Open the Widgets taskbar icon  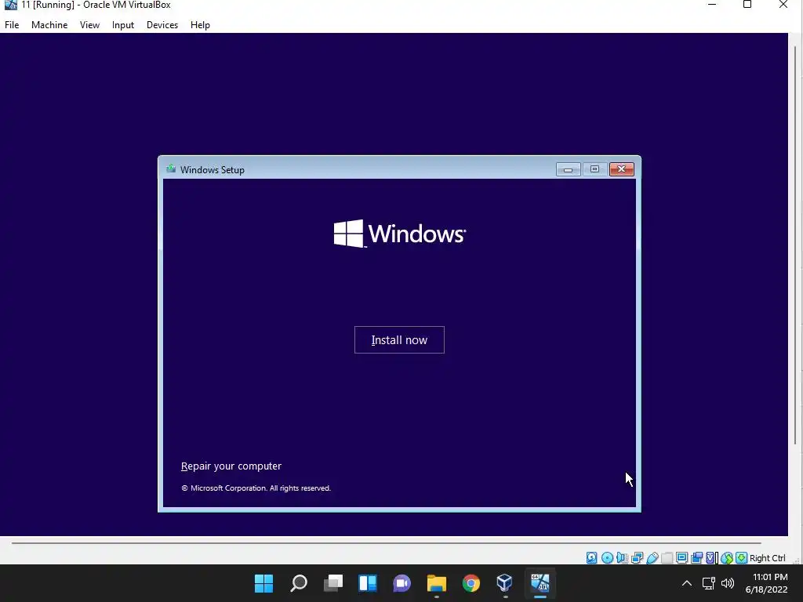click(x=368, y=583)
